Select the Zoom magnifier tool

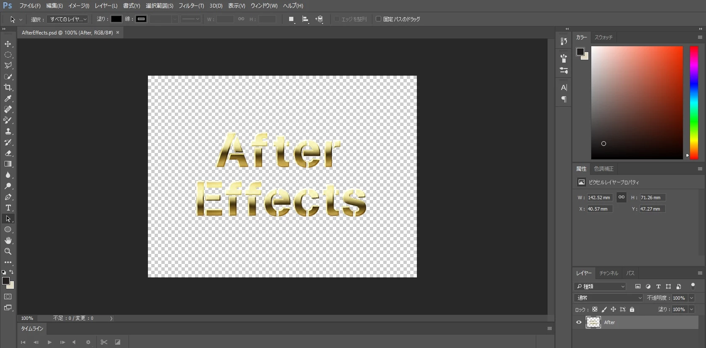pos(8,251)
